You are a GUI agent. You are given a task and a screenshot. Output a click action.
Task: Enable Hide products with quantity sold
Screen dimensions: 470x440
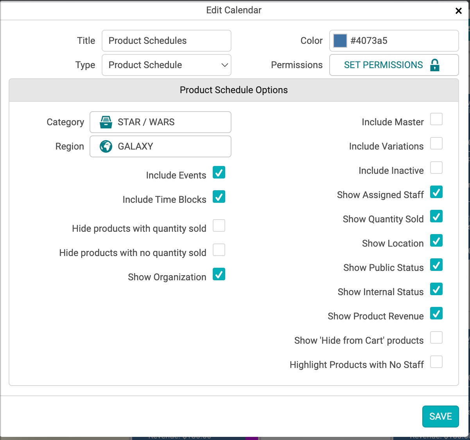click(x=219, y=225)
